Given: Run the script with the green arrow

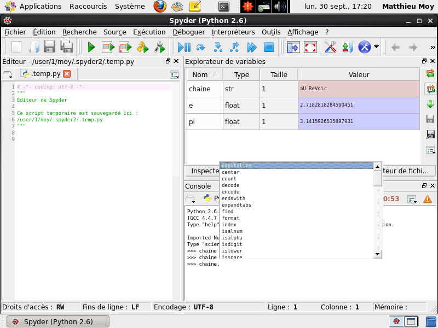Looking at the screenshot, I should point(91,47).
